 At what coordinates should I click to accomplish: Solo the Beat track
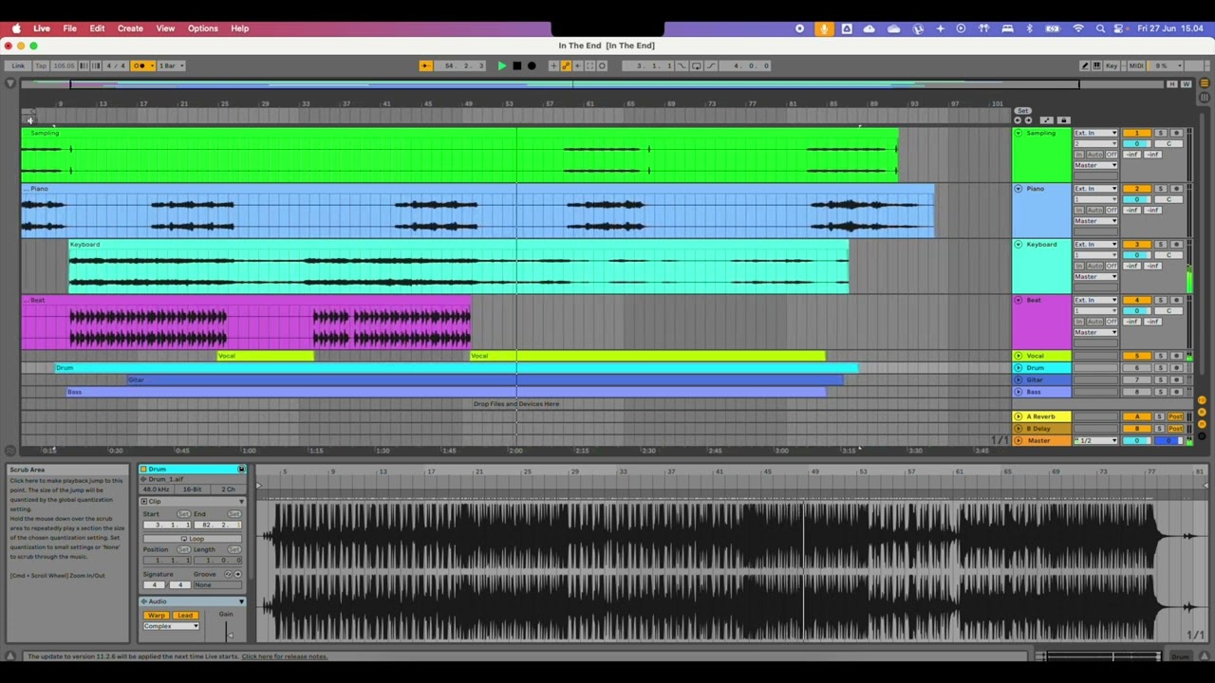pos(1160,300)
